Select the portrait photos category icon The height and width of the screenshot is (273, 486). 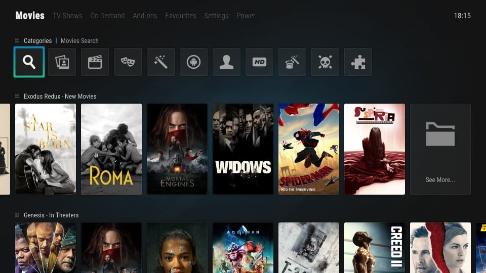click(x=62, y=62)
